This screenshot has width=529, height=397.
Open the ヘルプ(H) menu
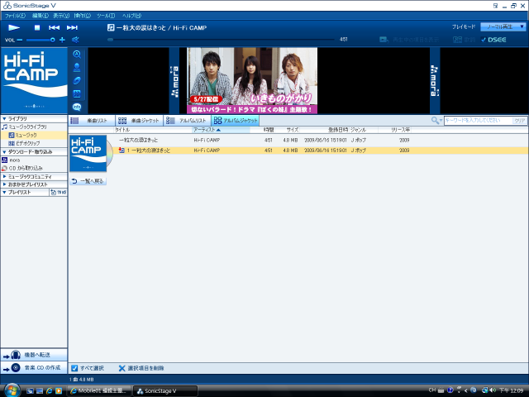pyautogui.click(x=131, y=16)
